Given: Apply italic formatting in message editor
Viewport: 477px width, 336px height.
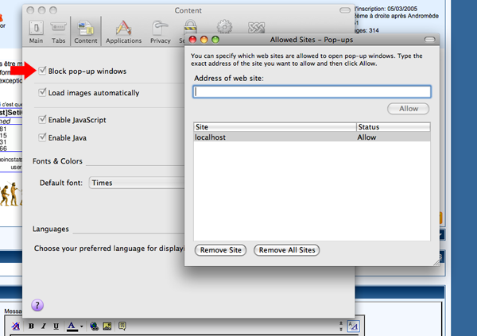Looking at the screenshot, I should pyautogui.click(x=43, y=326).
